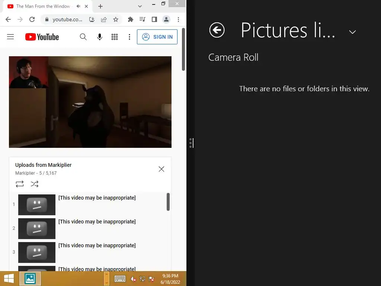381x286 pixels.
Task: Expand the Pictures library dropdown chevron
Action: (352, 32)
